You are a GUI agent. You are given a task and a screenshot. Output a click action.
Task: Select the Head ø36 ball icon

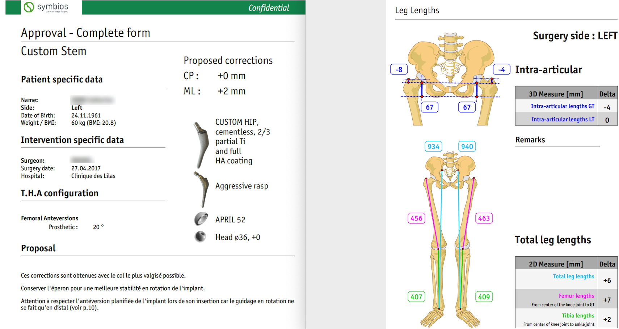point(200,237)
